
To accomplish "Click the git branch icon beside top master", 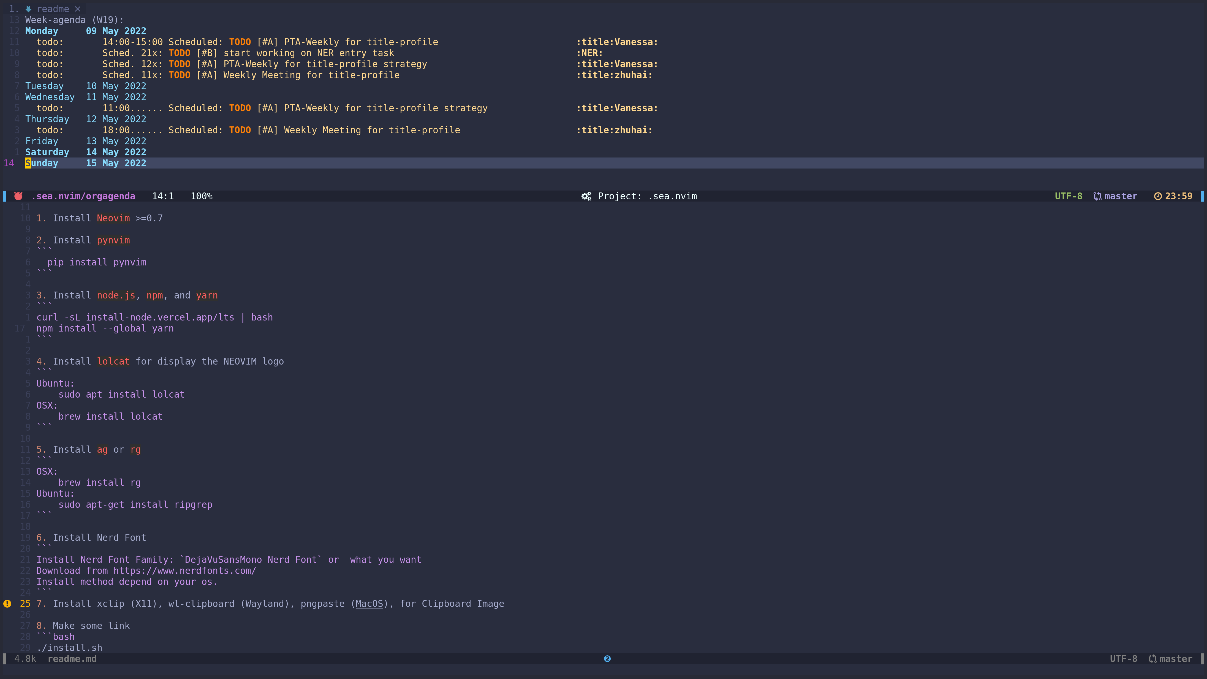I will [x=1097, y=196].
